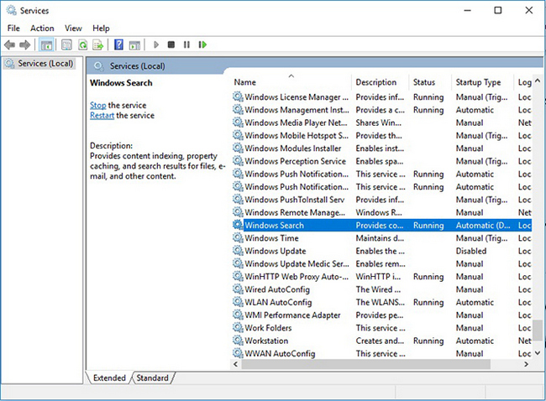Open the Help menu
Viewport: 546px width, 401px height.
click(101, 29)
